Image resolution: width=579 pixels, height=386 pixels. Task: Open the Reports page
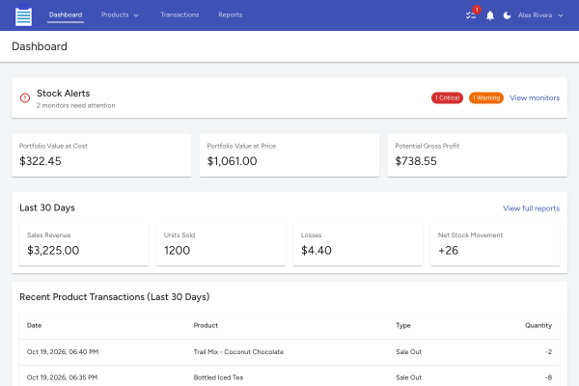(230, 14)
